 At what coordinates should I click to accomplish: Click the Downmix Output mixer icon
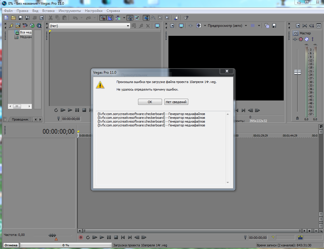[x=305, y=26]
